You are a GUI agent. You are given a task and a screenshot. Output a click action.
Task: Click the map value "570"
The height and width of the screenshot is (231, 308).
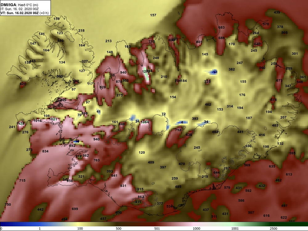266,24
